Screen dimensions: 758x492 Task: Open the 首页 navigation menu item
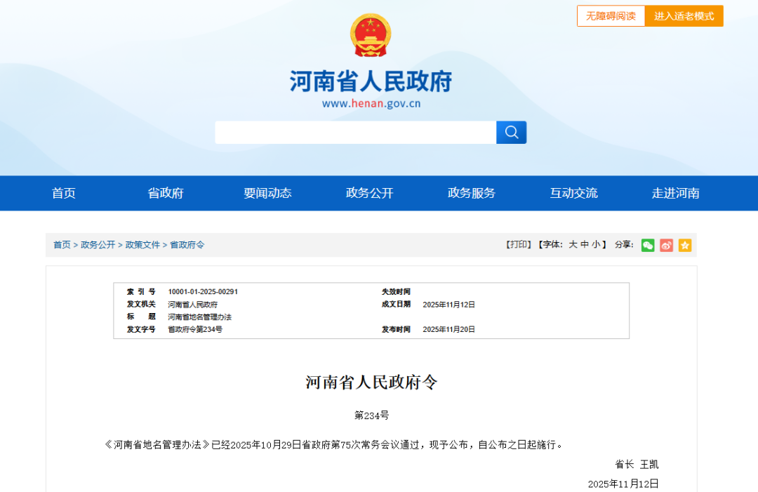[64, 193]
